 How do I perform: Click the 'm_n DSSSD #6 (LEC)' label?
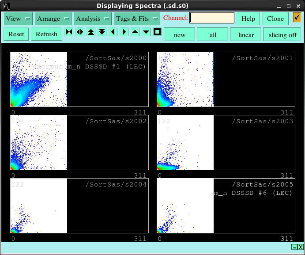[x=253, y=193]
